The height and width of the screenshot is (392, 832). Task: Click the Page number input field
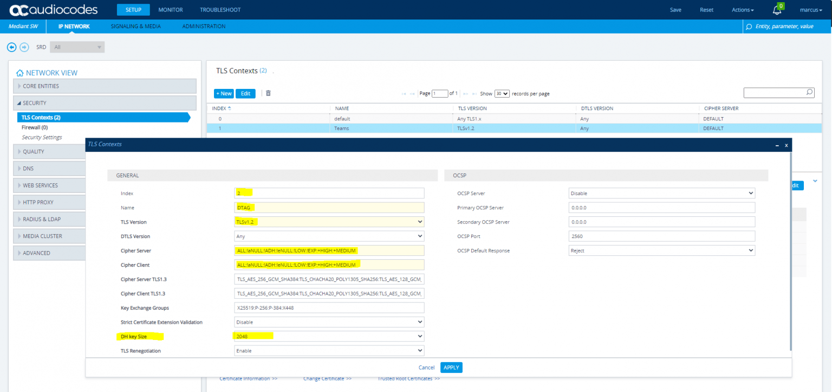440,93
